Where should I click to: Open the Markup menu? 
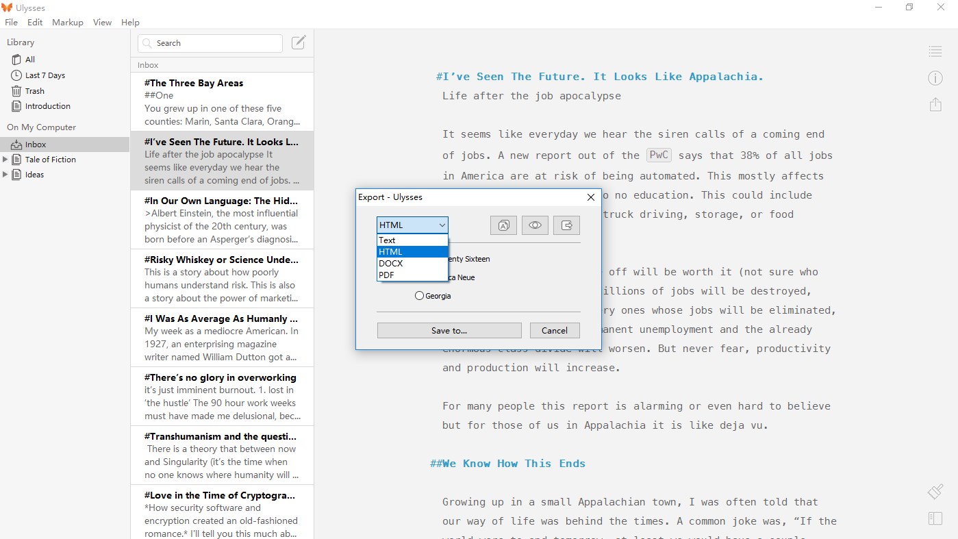point(67,22)
